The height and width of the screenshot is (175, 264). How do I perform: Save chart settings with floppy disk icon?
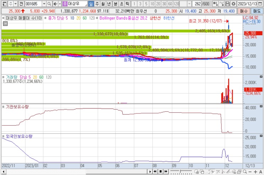click(227, 4)
